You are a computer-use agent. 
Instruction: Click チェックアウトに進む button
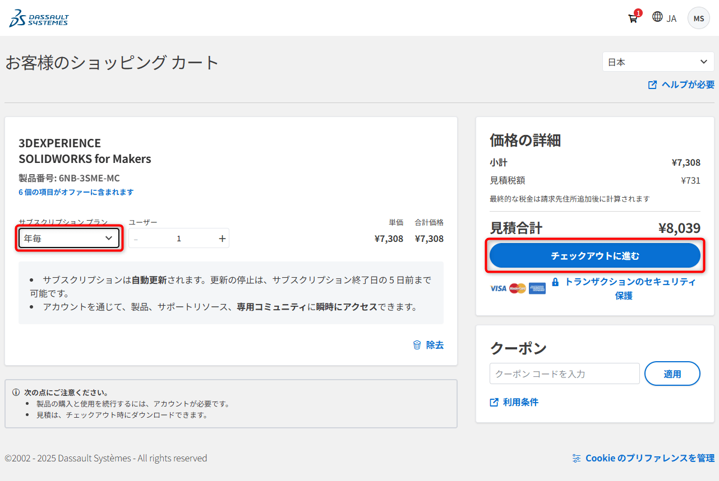[x=594, y=256]
